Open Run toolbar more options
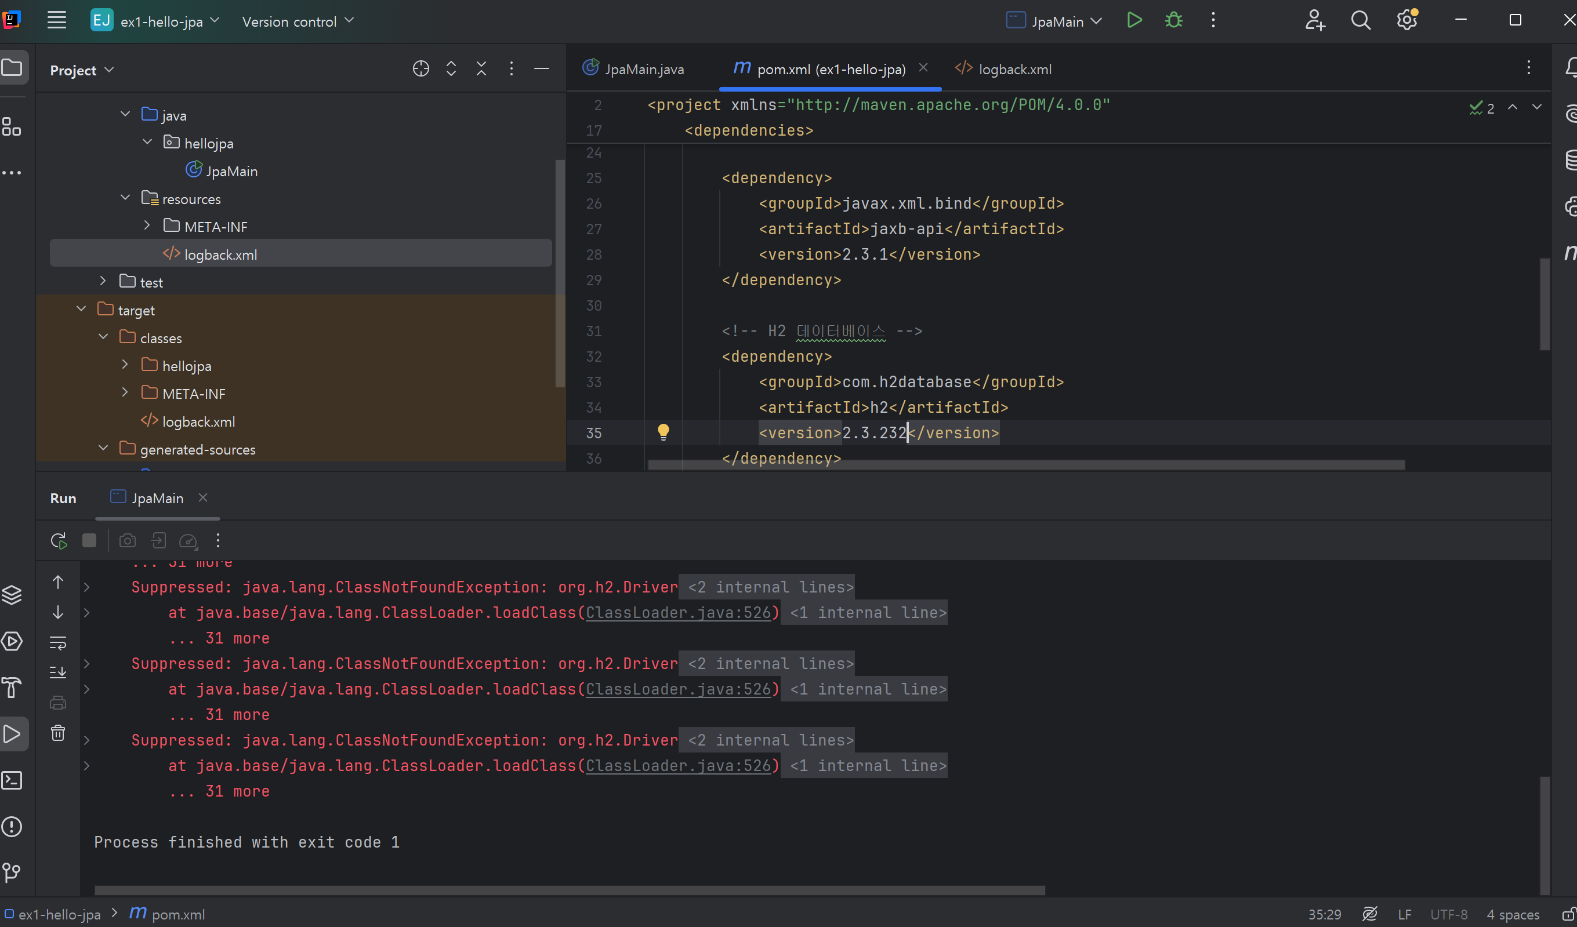The width and height of the screenshot is (1577, 927). 217,540
